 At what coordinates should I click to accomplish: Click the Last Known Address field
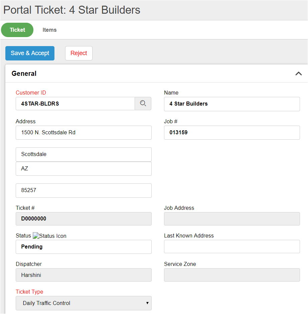click(232, 247)
